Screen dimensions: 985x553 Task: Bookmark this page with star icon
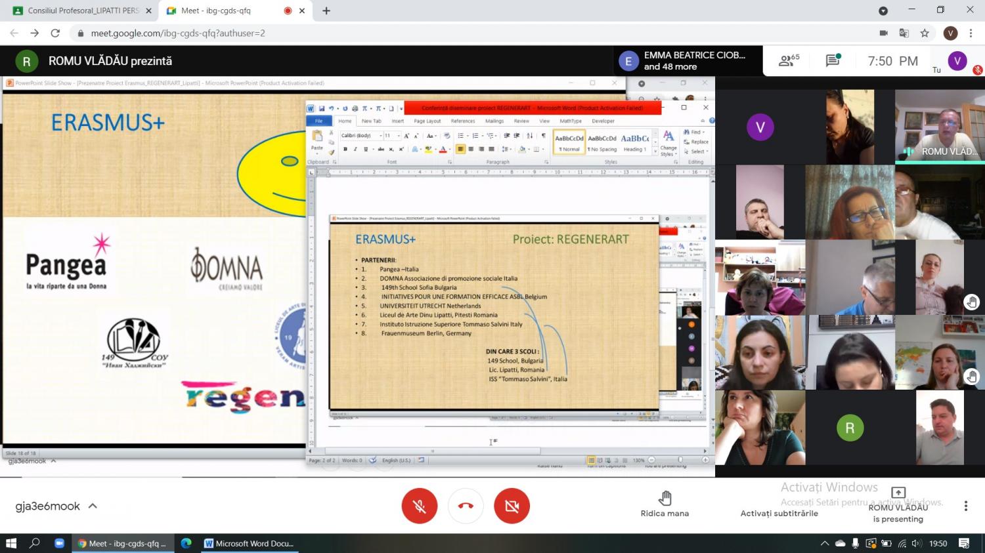click(x=925, y=33)
